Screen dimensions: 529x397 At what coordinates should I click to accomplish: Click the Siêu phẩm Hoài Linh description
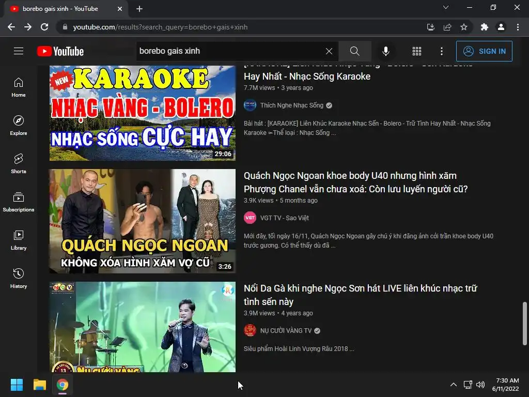[x=299, y=349]
